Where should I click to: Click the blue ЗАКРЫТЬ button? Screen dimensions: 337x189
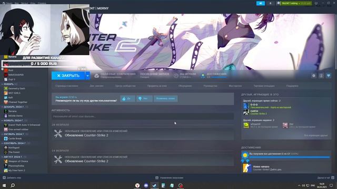pos(68,76)
